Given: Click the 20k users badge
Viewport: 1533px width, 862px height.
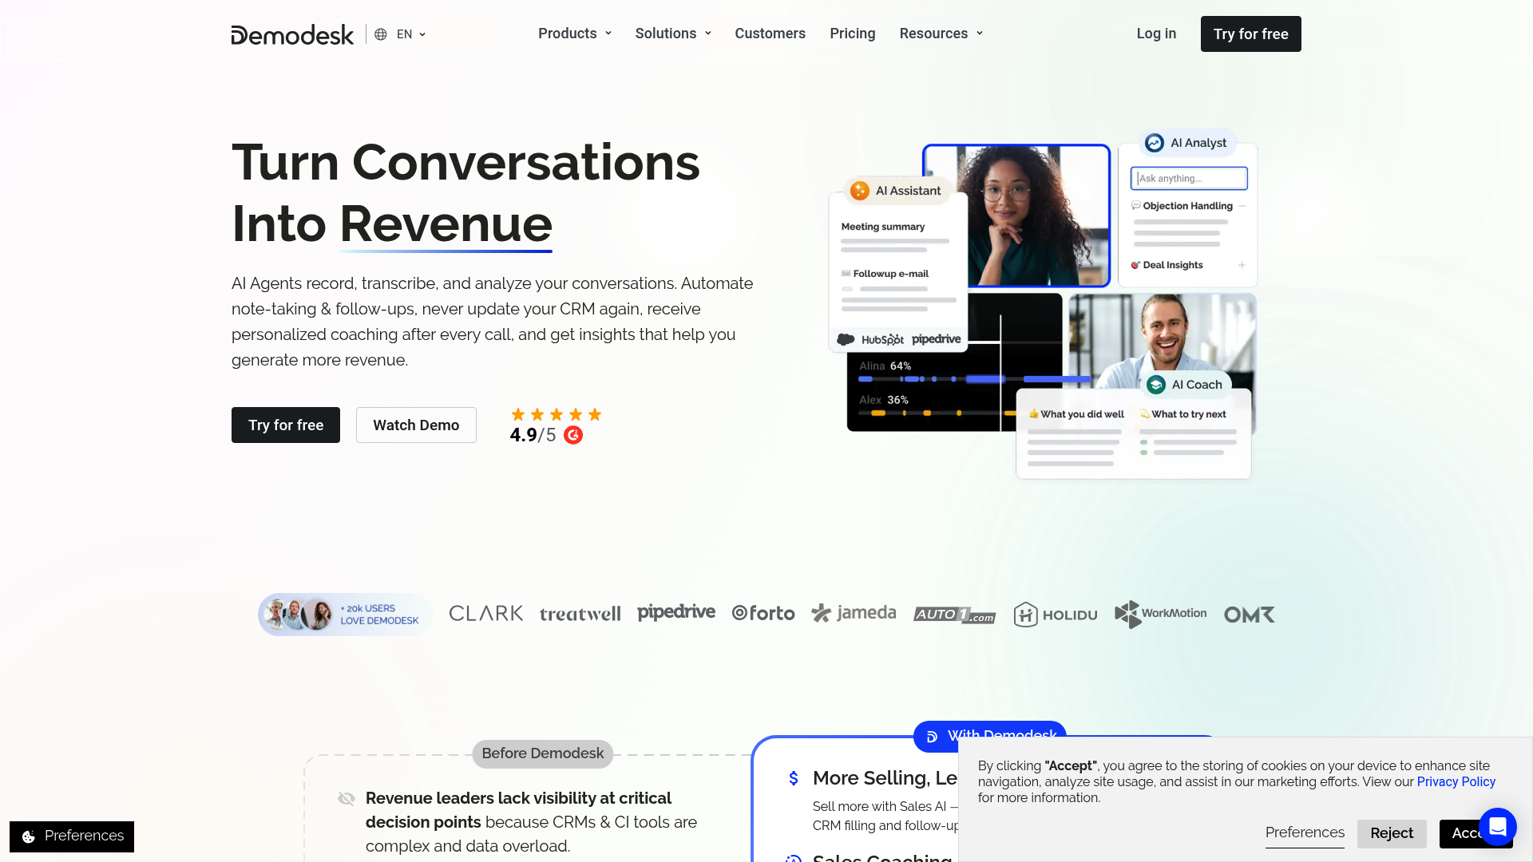Looking at the screenshot, I should (345, 615).
